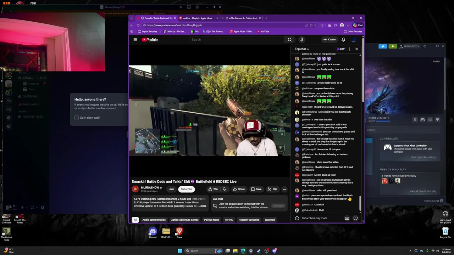Open PRIME-B7 folder on desktop

166,233
